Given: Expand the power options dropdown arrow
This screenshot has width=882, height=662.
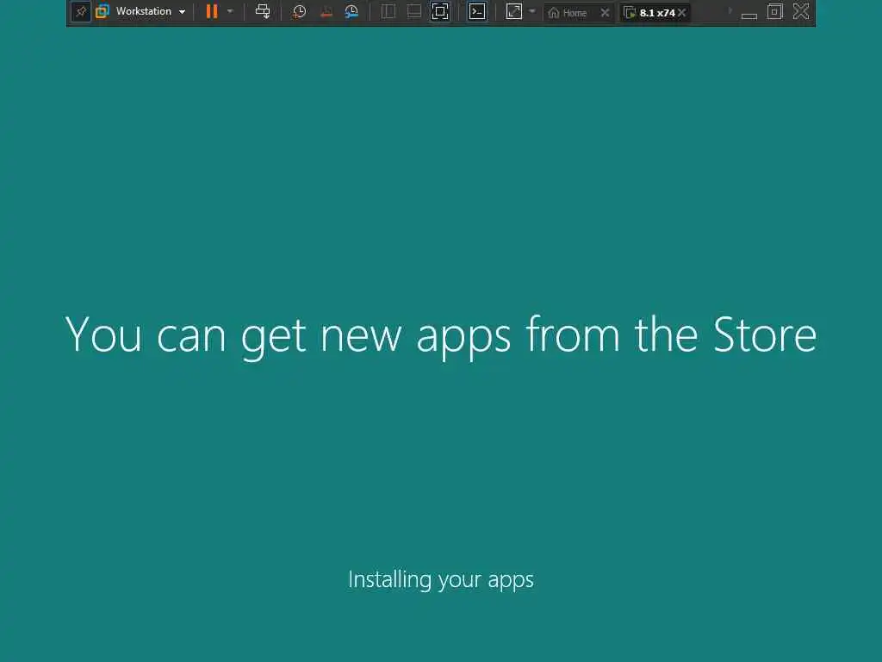Looking at the screenshot, I should (230, 12).
